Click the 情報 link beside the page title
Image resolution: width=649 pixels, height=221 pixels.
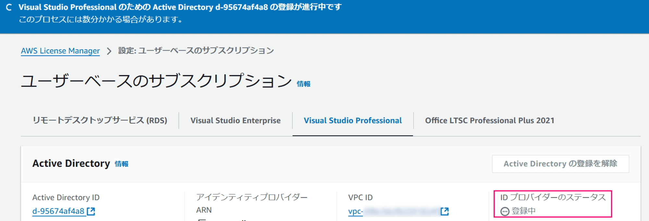coord(303,84)
